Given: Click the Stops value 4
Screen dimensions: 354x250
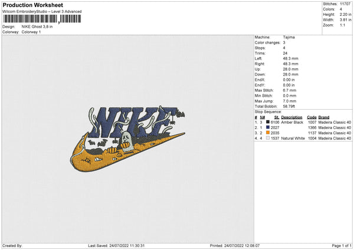Looking at the screenshot, I should coord(284,48).
